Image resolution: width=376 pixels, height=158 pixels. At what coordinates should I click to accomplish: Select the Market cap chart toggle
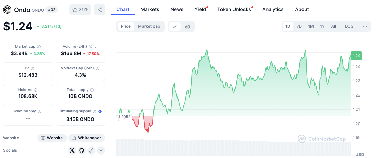coord(149,26)
